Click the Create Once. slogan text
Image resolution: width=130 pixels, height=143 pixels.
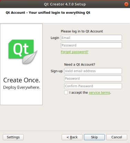[x=22, y=80]
